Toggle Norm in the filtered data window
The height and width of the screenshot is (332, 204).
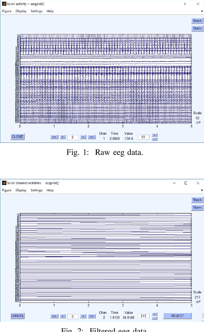197,207
